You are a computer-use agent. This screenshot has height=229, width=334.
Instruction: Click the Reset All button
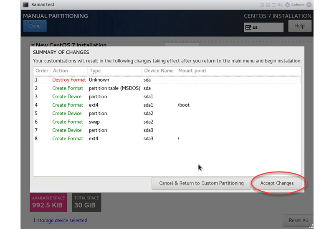pyautogui.click(x=298, y=220)
